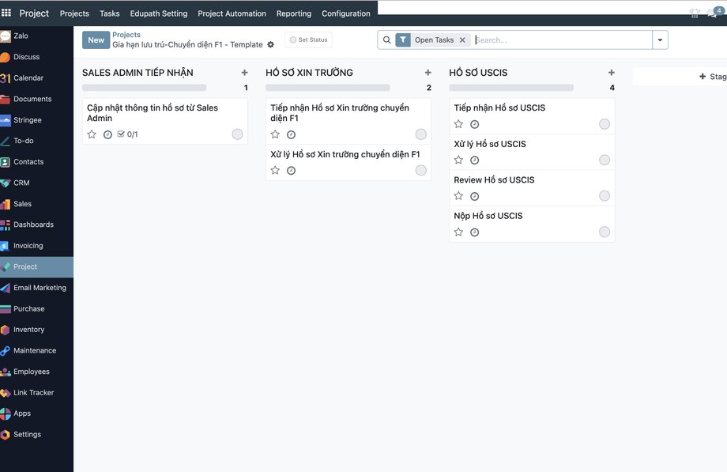Add task in SALES ADMIN TIẾP NHẬN column
The width and height of the screenshot is (727, 472).
click(x=244, y=73)
